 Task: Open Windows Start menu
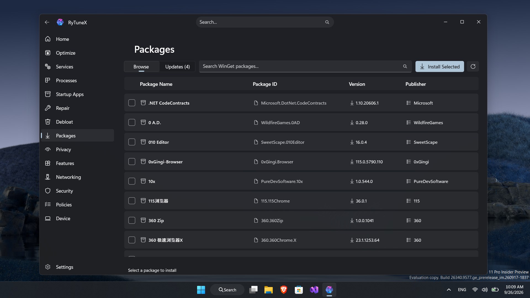201,290
